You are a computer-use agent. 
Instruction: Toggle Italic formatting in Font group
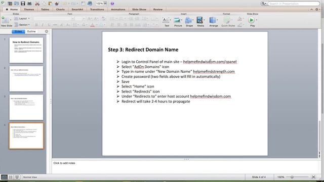tap(43, 25)
